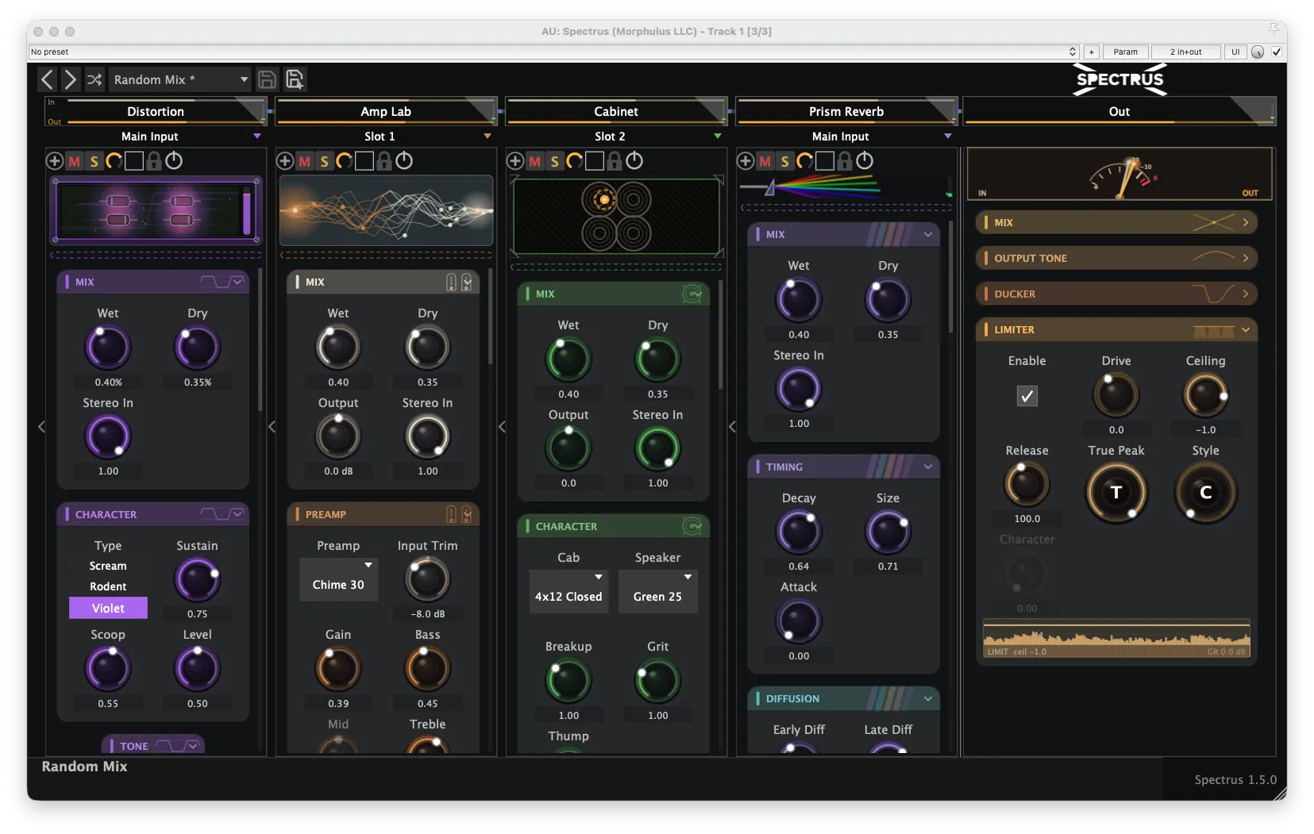Toggle the Prism Reverb lock icon

coord(845,161)
